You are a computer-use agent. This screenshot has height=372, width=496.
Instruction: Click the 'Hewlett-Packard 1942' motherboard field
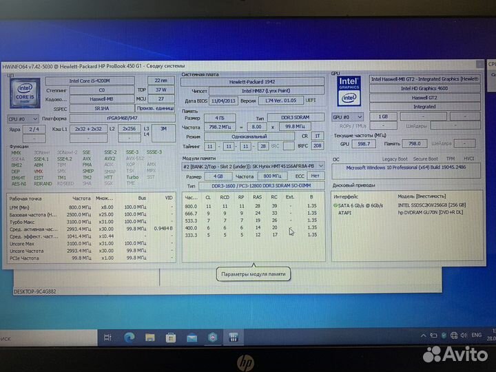[x=252, y=81]
